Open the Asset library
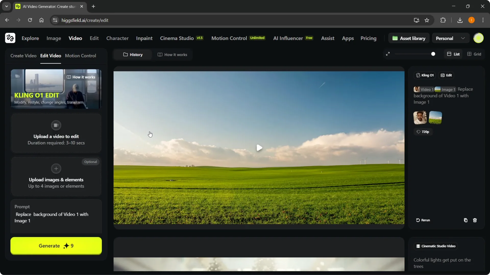The height and width of the screenshot is (275, 490). coord(409,38)
